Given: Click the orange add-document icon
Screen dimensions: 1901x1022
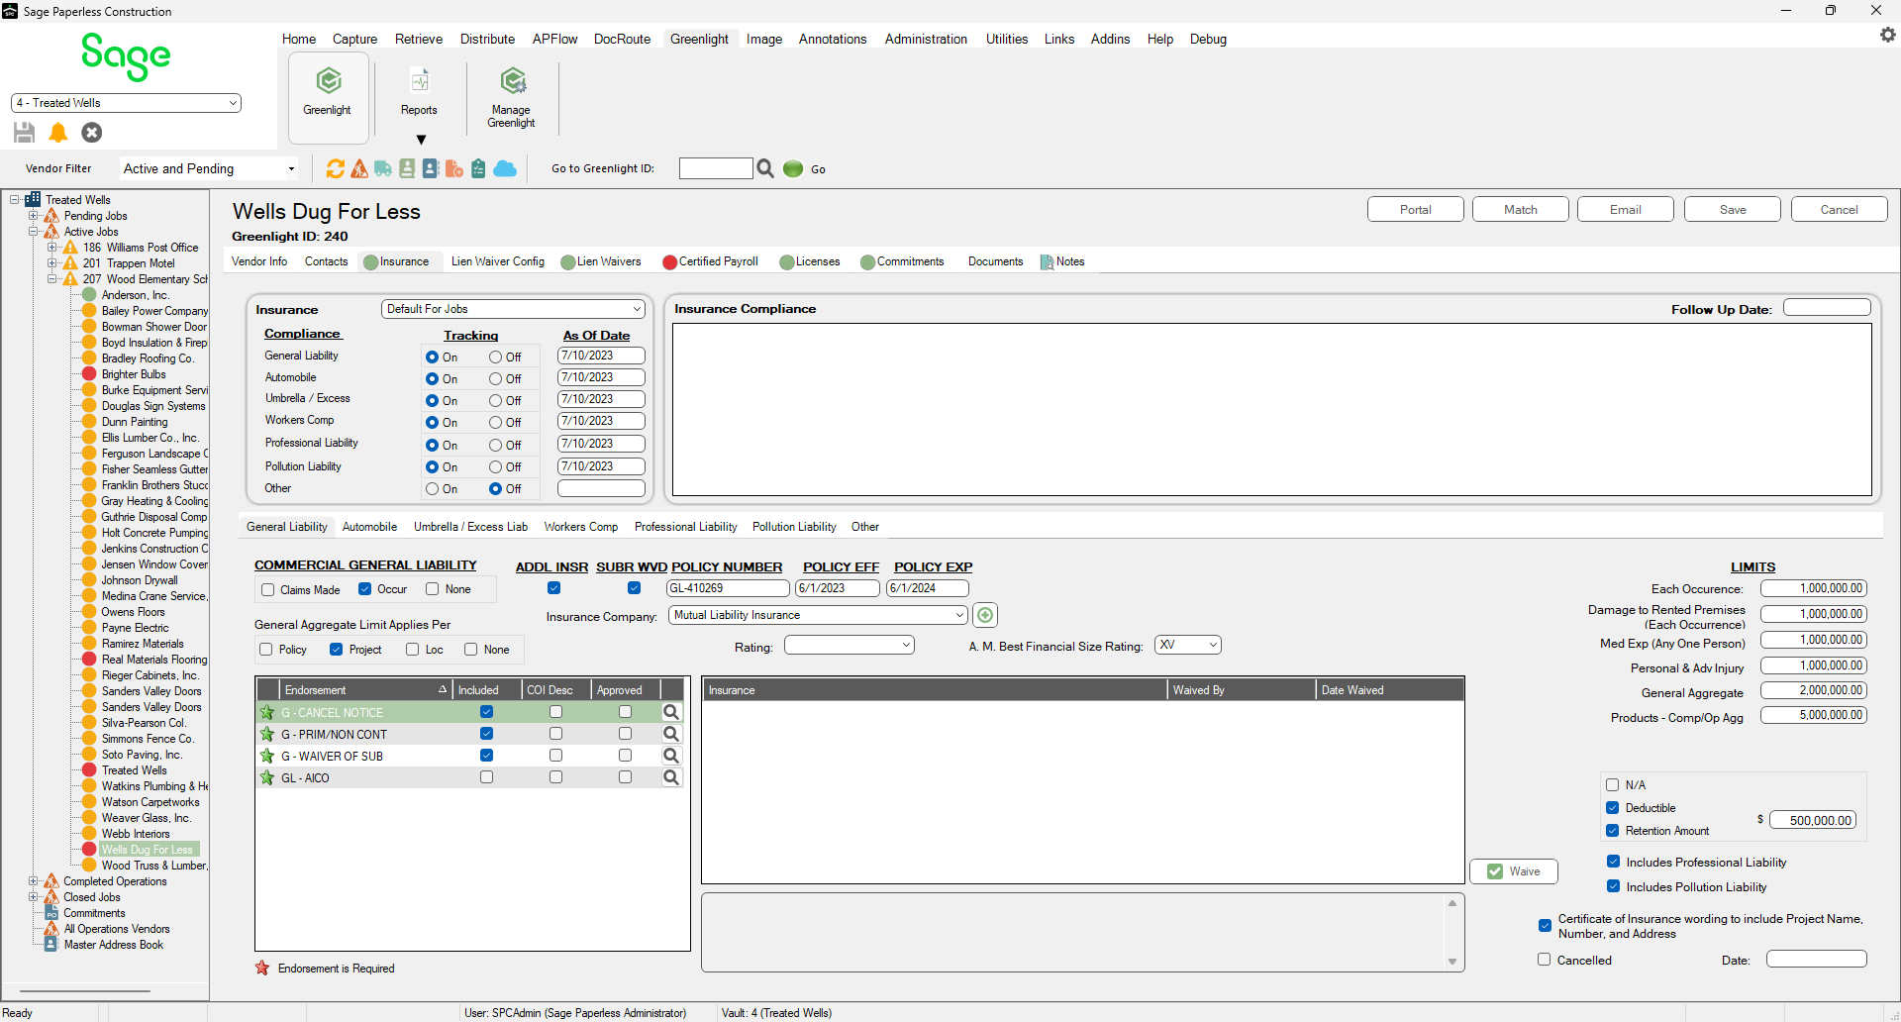Looking at the screenshot, I should click(x=454, y=168).
